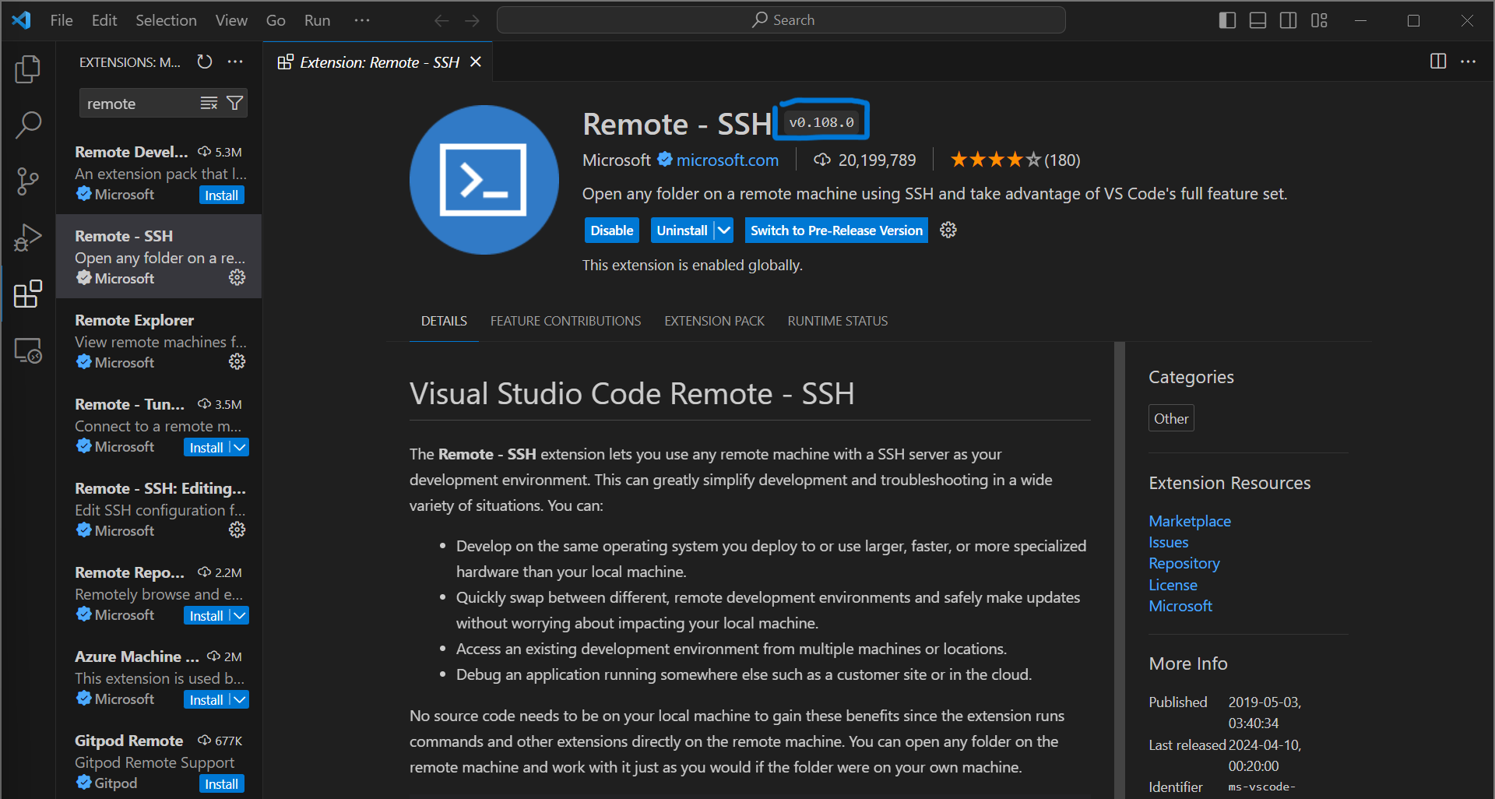Toggle the Secondary Side Bar

(1288, 20)
